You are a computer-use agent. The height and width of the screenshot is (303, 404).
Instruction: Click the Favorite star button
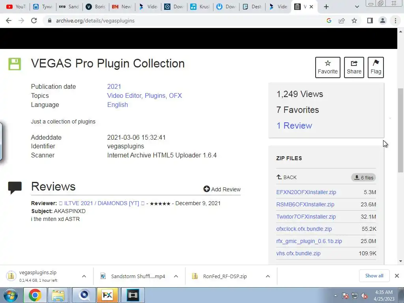328,67
